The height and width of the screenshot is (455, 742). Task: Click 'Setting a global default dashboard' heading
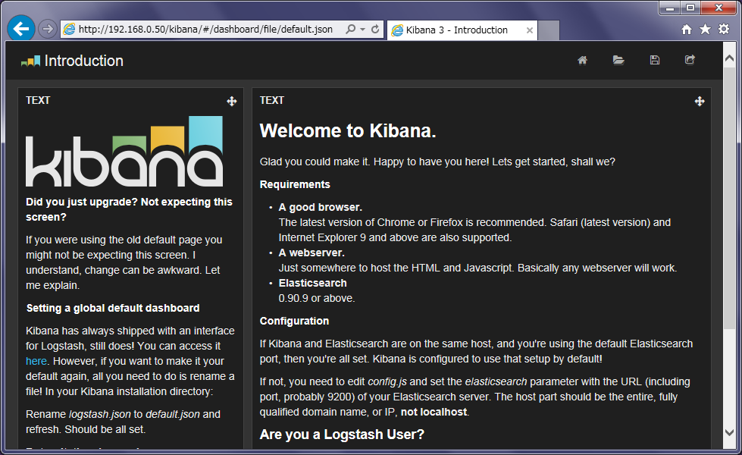[113, 308]
